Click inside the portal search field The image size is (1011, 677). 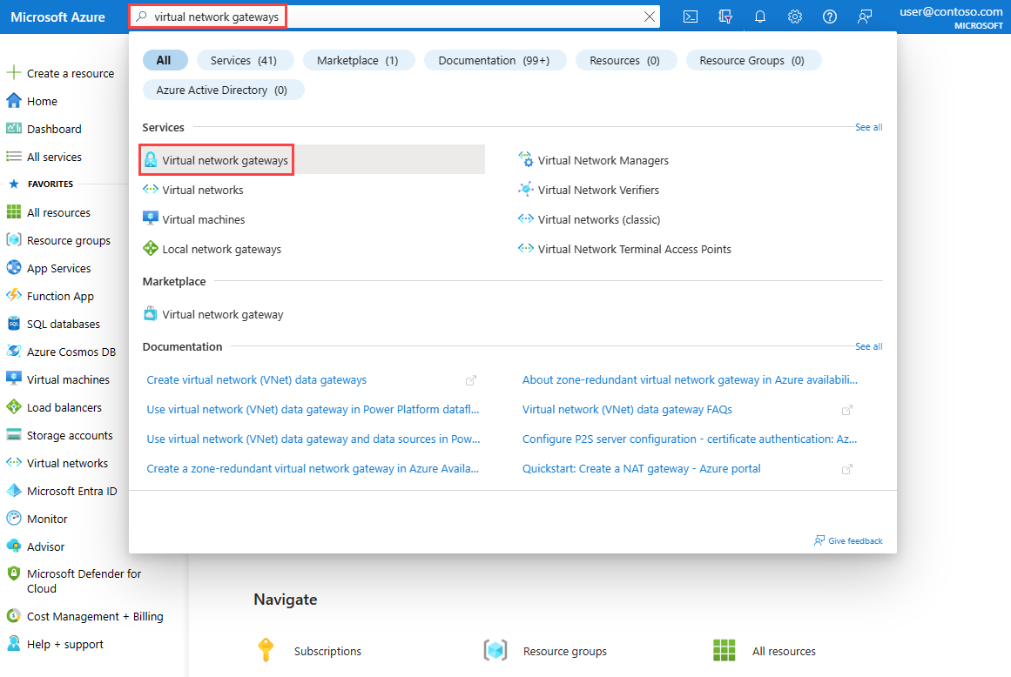[x=394, y=17]
